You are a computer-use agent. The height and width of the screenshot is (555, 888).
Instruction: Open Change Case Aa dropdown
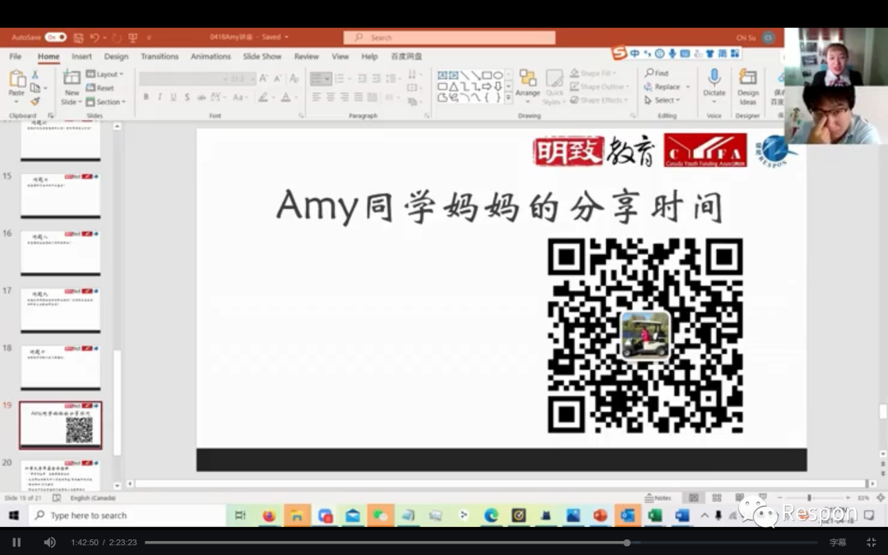(x=240, y=97)
